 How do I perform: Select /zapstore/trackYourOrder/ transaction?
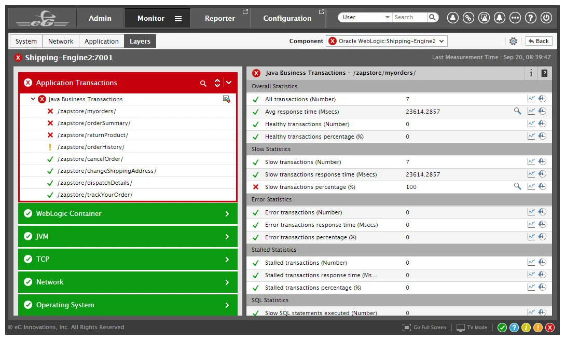tap(95, 195)
